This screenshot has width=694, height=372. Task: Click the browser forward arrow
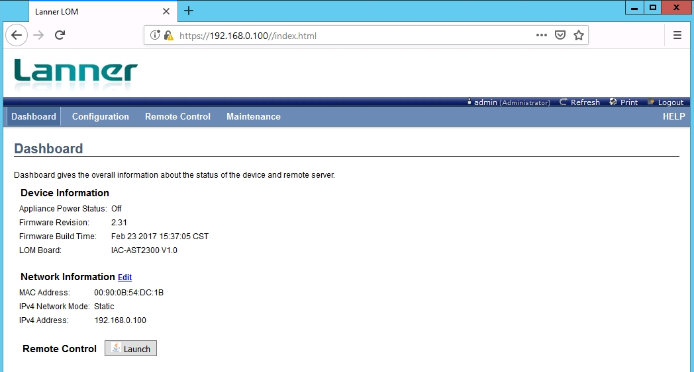tap(38, 35)
